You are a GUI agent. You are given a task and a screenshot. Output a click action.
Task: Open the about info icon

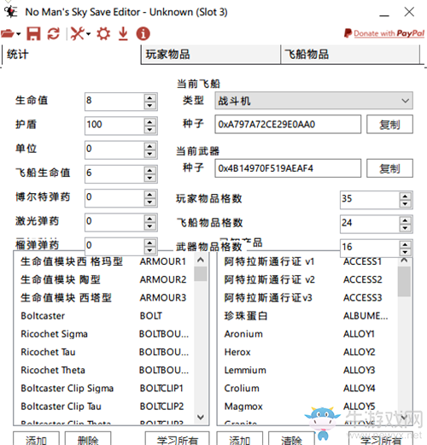pyautogui.click(x=143, y=33)
